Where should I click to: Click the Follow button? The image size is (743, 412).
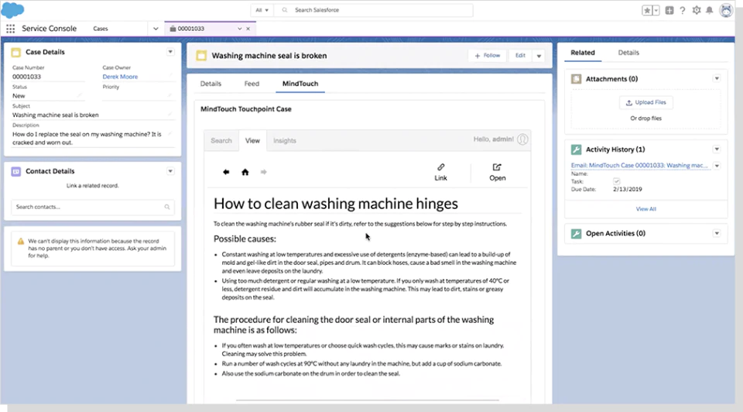click(x=487, y=56)
